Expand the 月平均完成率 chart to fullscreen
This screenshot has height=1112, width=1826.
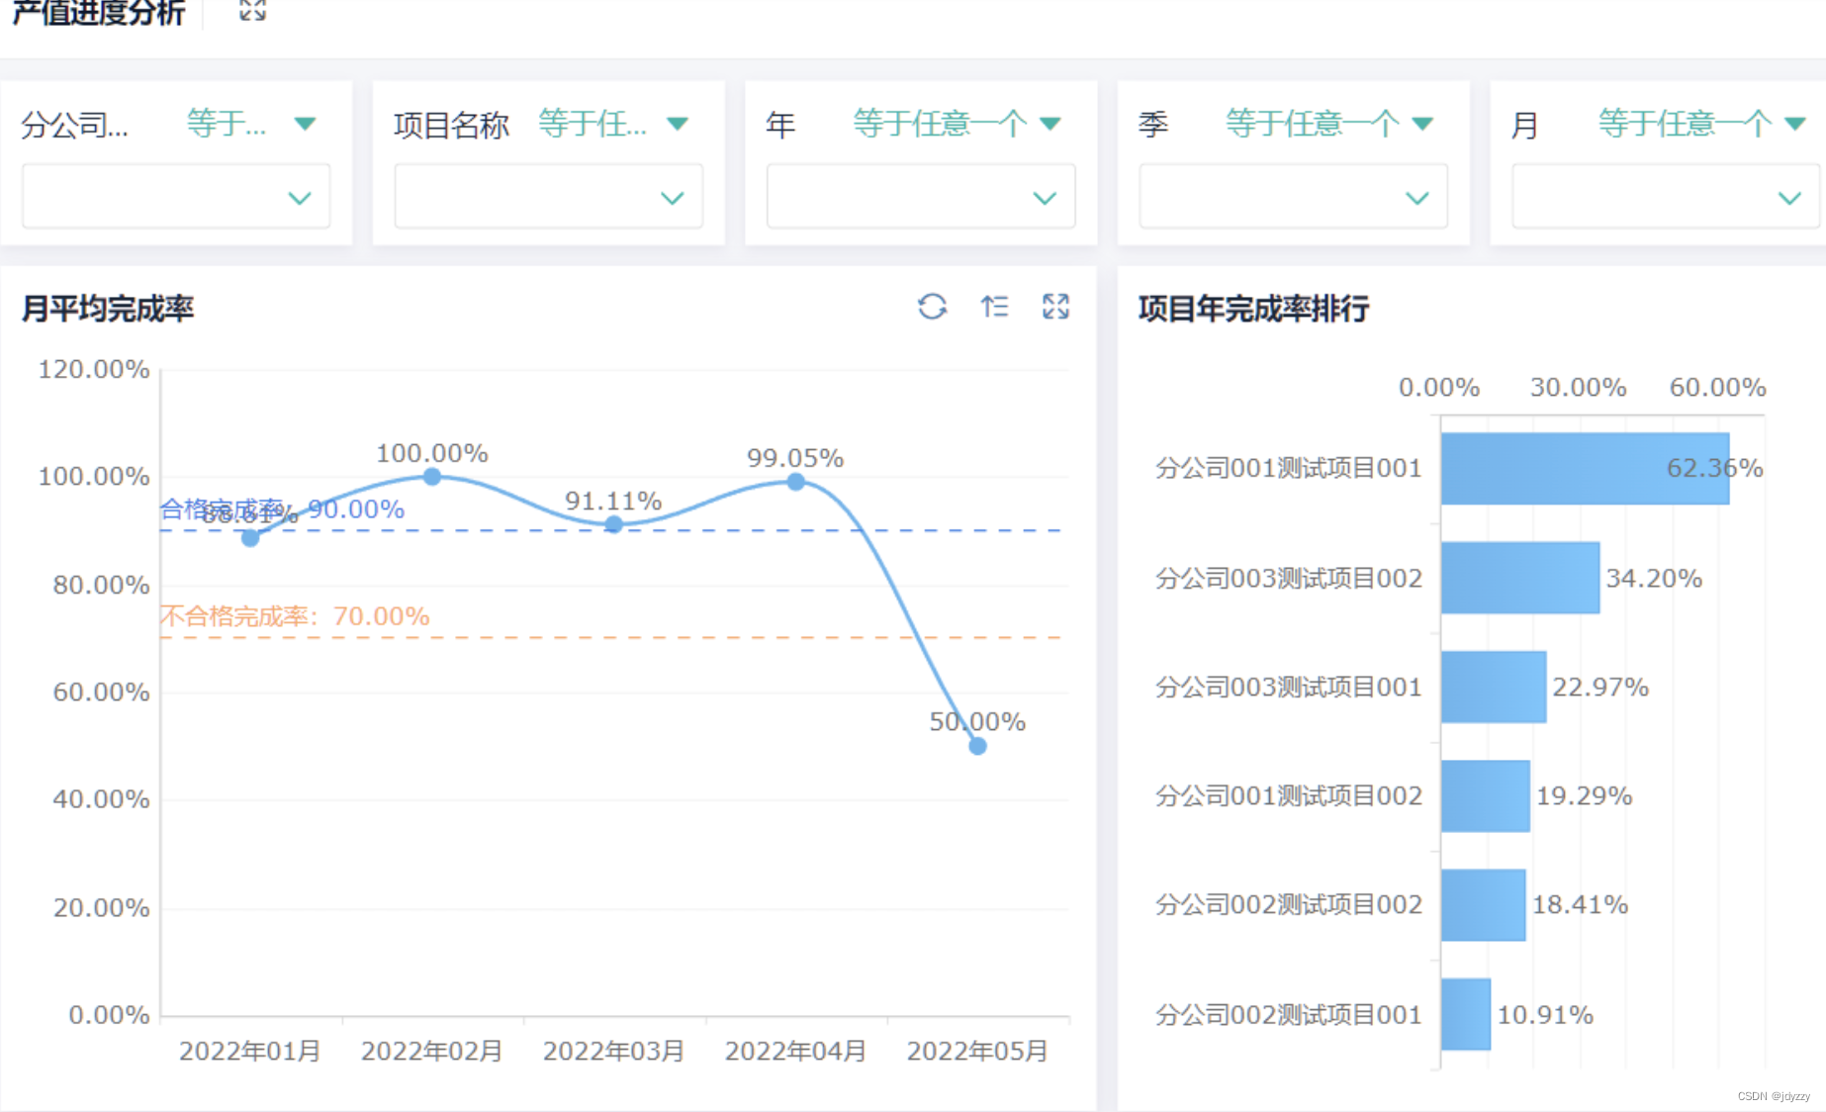1055,307
